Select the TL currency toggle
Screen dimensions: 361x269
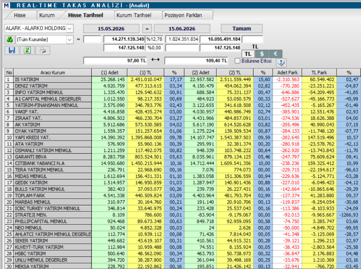(248, 54)
